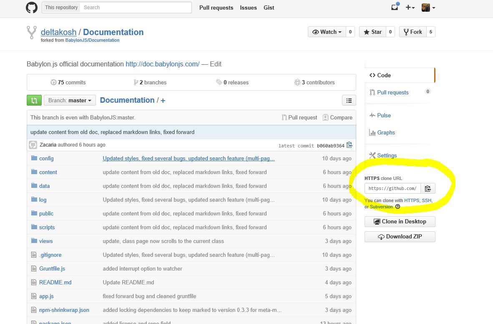This screenshot has width=493, height=324.
Task: Fork the Documentation repository
Action: (413, 32)
